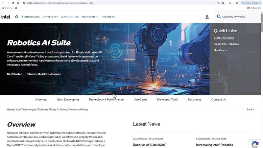Open site information icon in address bar
The image size is (263, 148).
click(x=24, y=3)
